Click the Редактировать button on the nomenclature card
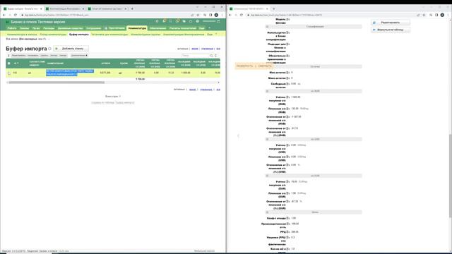Screen dimensions: 452x254 [x=391, y=22]
